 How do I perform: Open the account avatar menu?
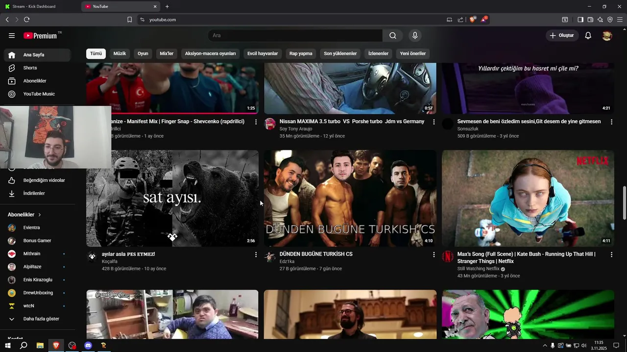pos(607,36)
